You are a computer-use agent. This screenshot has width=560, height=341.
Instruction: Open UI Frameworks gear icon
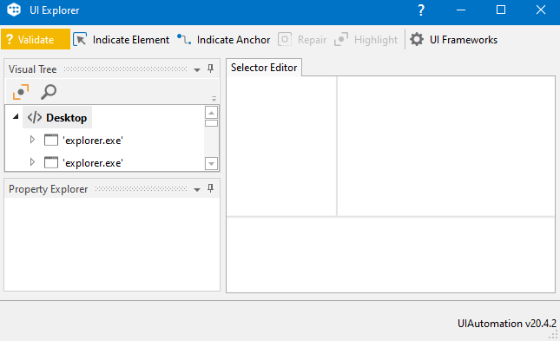pos(417,39)
